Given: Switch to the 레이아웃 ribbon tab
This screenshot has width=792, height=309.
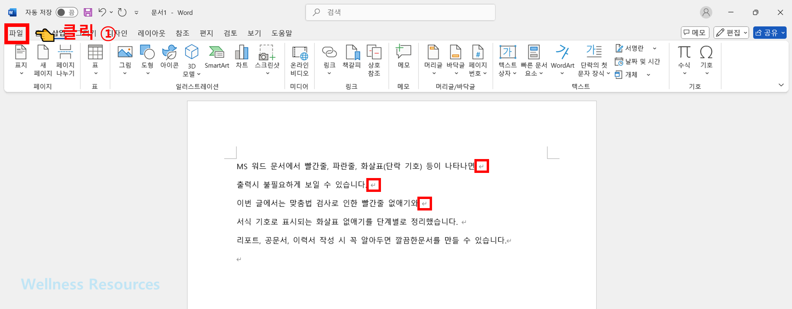Looking at the screenshot, I should (152, 33).
